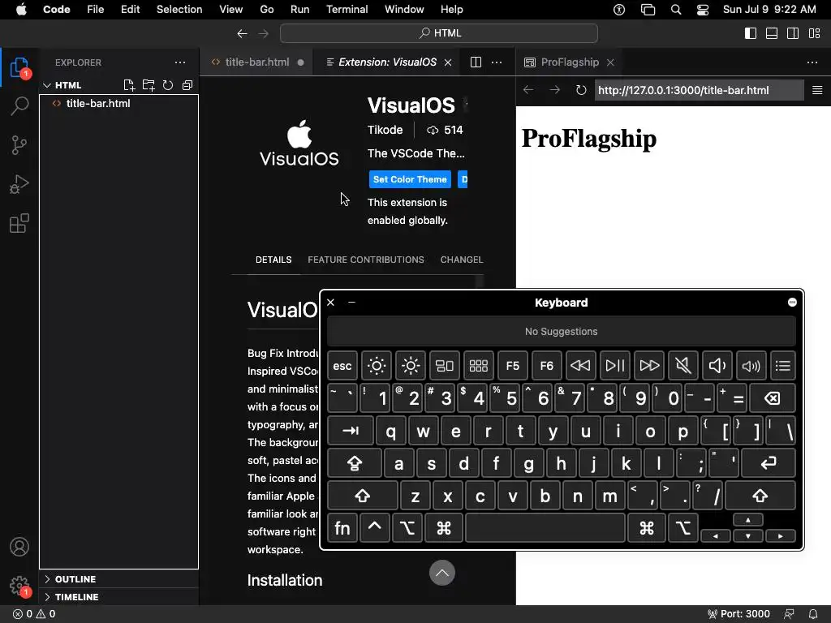The image size is (831, 623).
Task: Create a new folder in HTML folder
Action: click(x=149, y=85)
